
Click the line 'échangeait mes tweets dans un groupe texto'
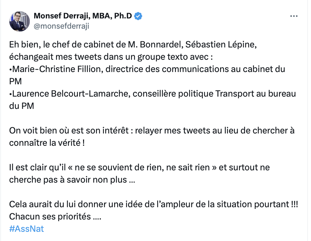(x=111, y=57)
